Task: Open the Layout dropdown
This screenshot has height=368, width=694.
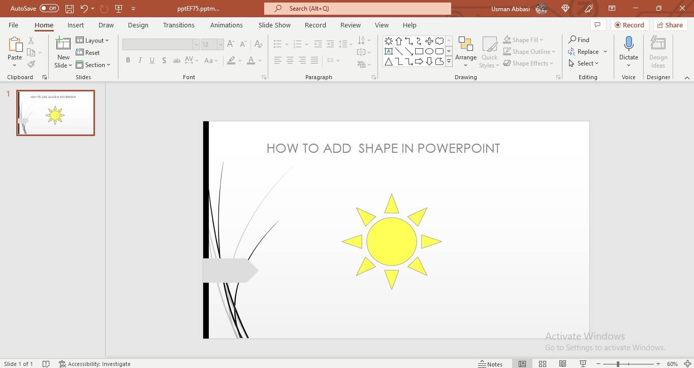Action: [92, 41]
